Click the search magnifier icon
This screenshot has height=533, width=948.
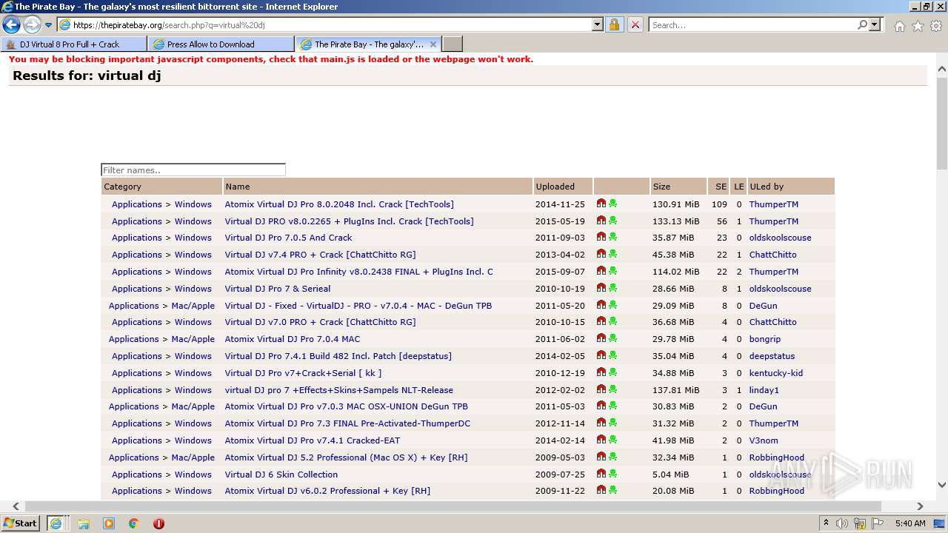pos(862,24)
